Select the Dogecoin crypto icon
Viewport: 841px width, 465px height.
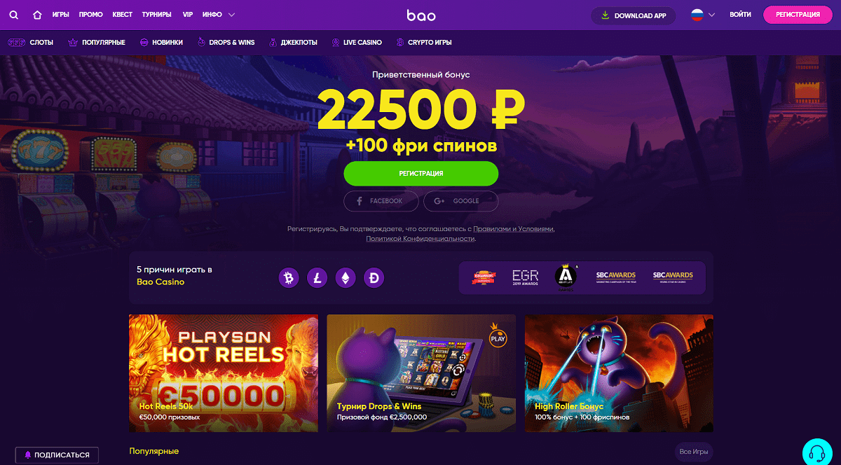(x=374, y=278)
